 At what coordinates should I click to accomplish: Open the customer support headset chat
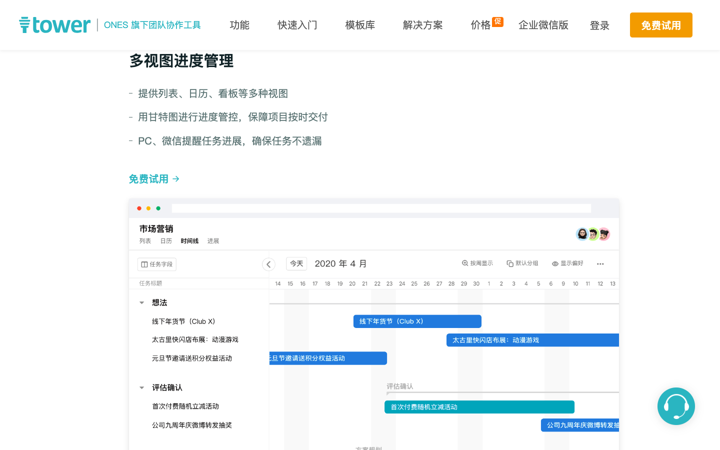676,406
